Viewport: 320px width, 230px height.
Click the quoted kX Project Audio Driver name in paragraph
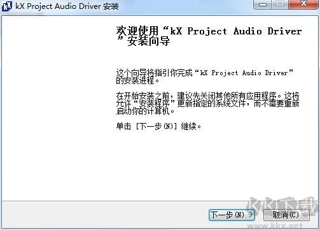(244, 73)
